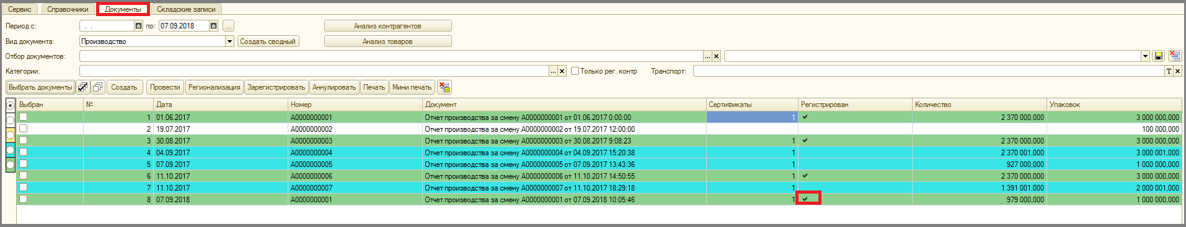
Task: Select highlighted Сертификаты cell in row 1
Action: (x=752, y=117)
